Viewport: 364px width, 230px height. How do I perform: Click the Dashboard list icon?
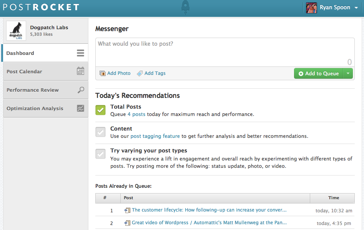[x=80, y=53]
